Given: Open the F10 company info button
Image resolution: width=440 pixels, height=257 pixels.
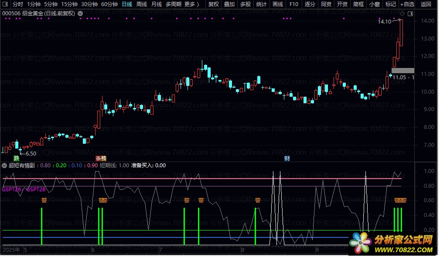Looking at the screenshot, I should [x=294, y=4].
